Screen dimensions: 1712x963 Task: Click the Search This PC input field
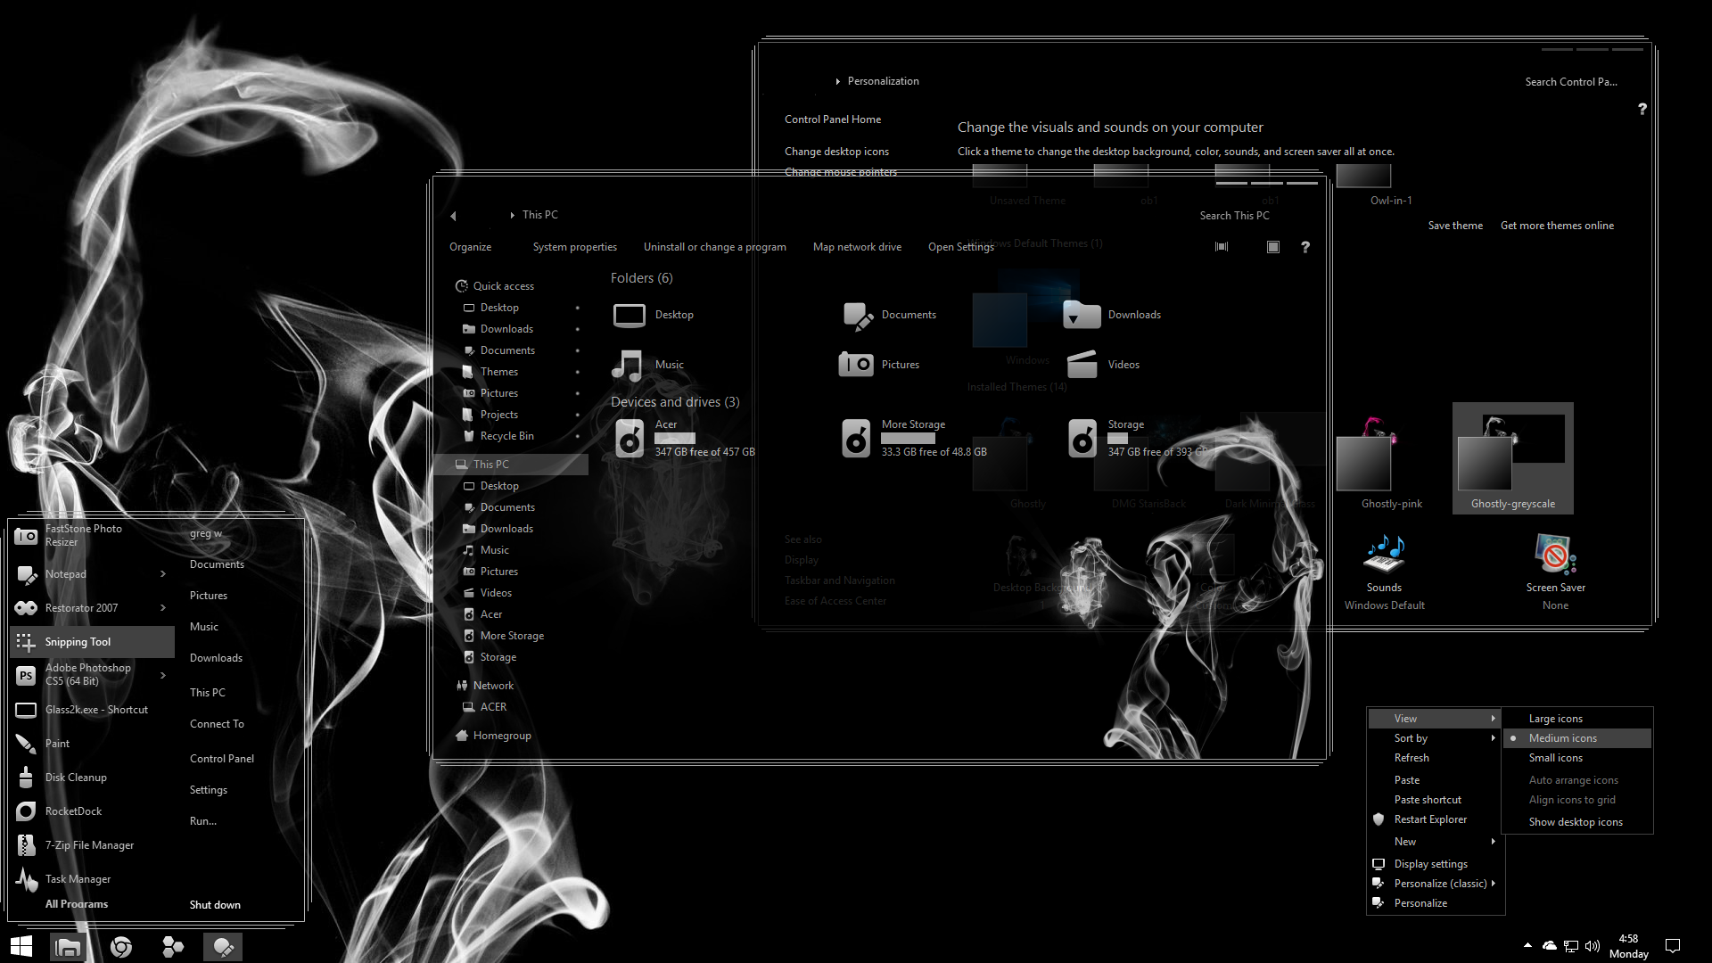[x=1235, y=215]
